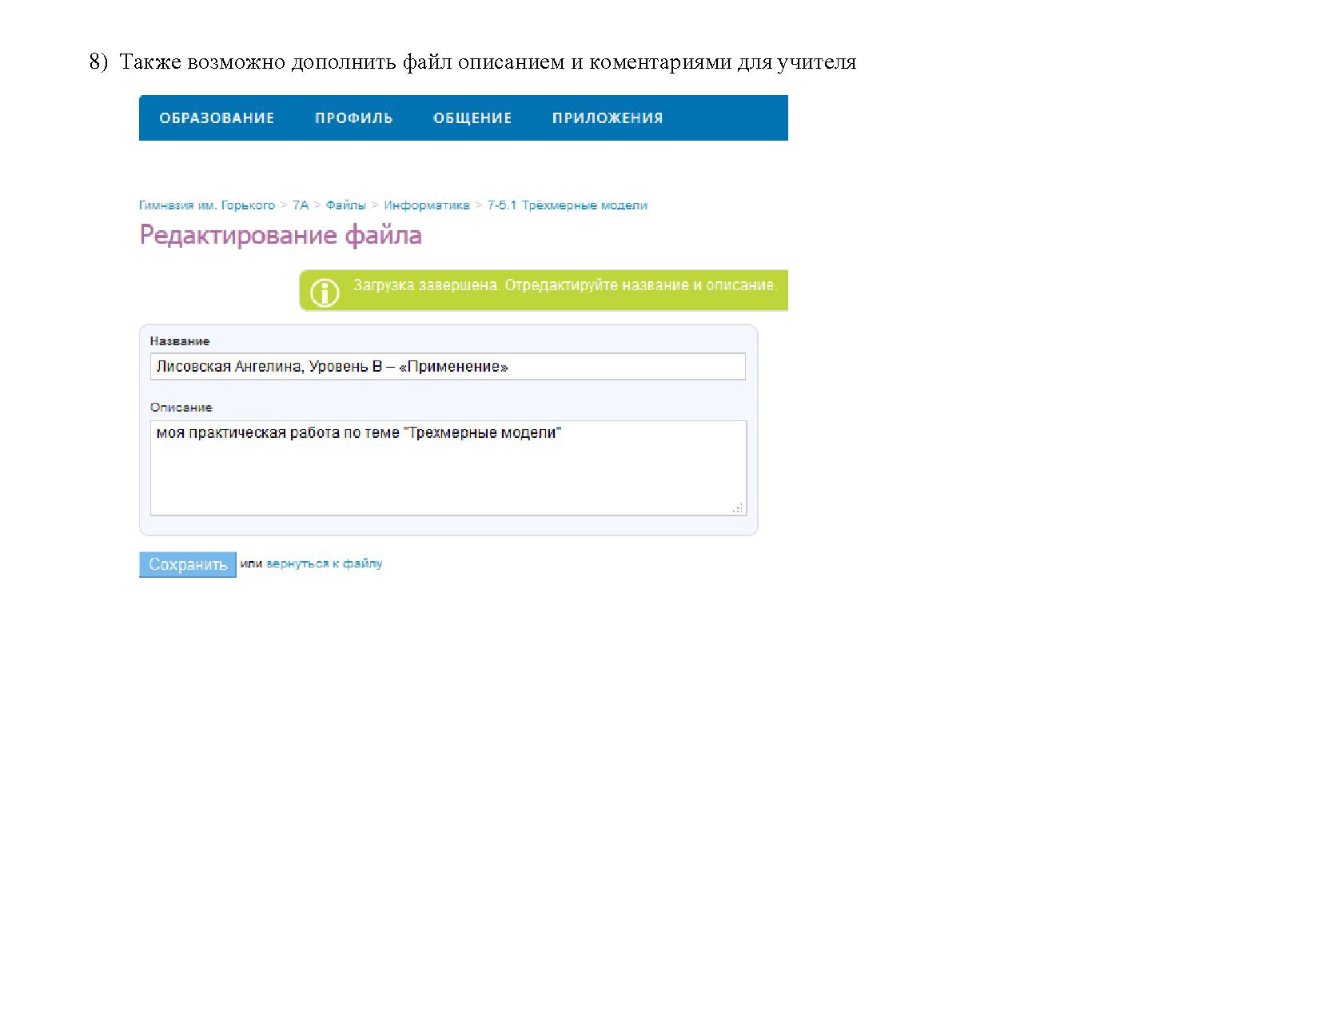1319x1019 pixels.
Task: Click the Описание field label
Action: [x=181, y=408]
